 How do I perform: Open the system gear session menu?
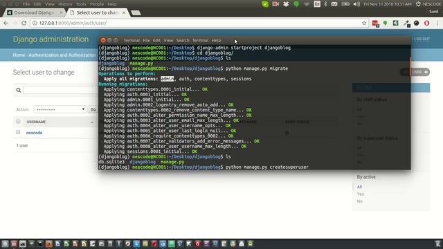pos(418,4)
